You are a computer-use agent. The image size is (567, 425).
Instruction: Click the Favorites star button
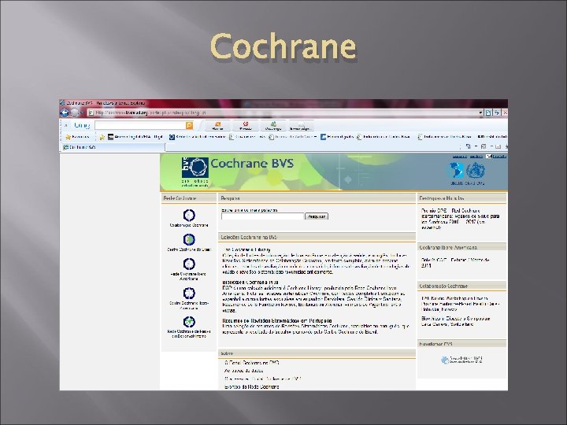pos(77,137)
